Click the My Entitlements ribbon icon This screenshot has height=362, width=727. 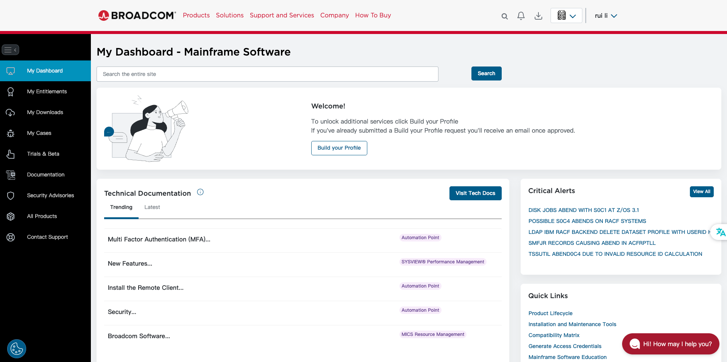point(11,92)
